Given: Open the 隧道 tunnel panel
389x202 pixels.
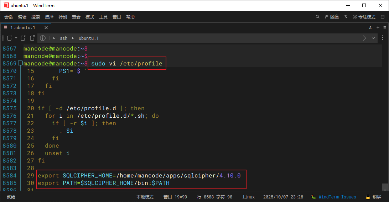Looking at the screenshot, I should [332, 17].
